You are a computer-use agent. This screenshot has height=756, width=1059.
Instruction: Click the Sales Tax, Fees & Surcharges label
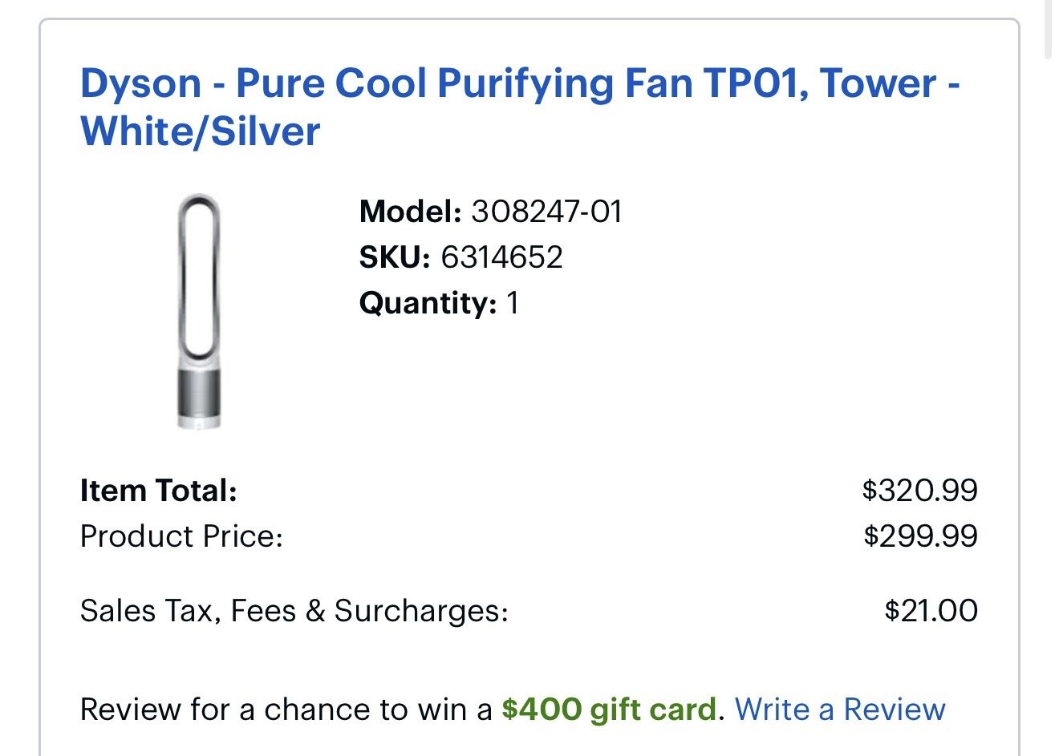(x=294, y=609)
